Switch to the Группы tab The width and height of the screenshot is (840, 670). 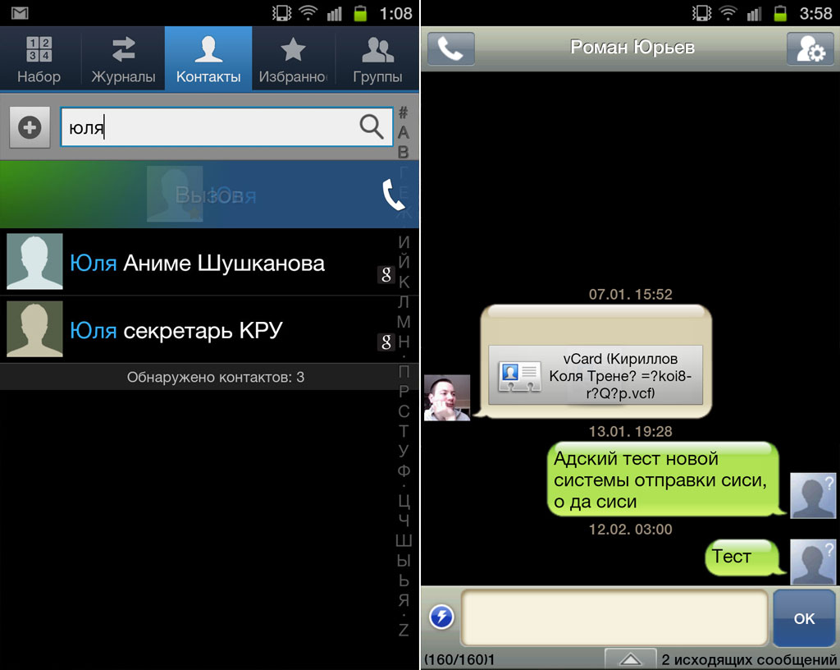coord(377,58)
